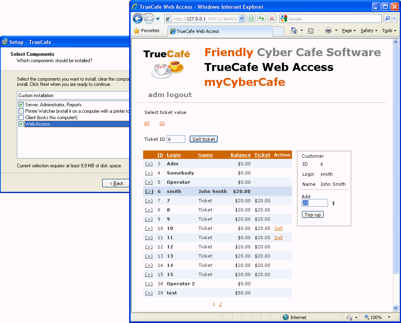401x323 pixels.
Task: Click the Internet Explorer title bar icon
Action: (135, 7)
